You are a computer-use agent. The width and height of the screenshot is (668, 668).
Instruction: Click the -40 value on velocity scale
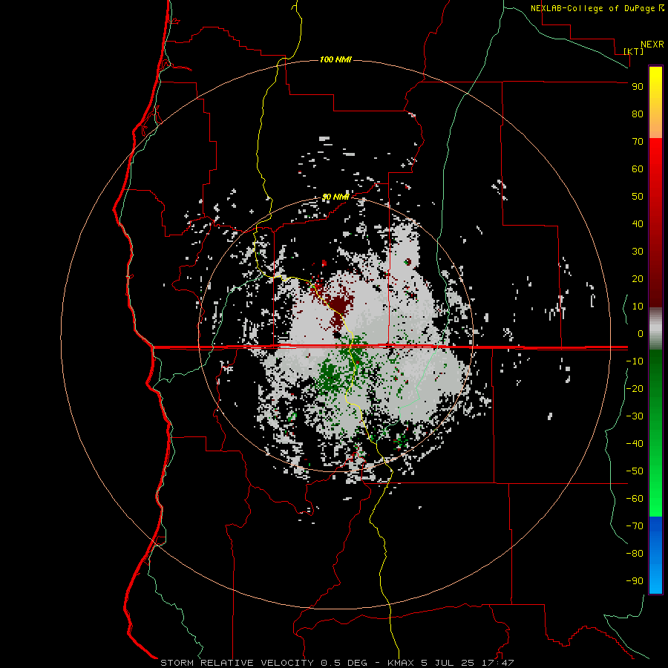[635, 444]
